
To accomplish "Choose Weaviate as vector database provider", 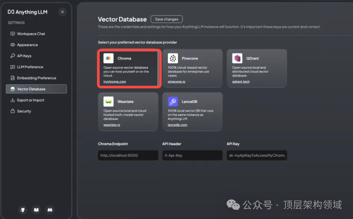I will click(x=128, y=111).
